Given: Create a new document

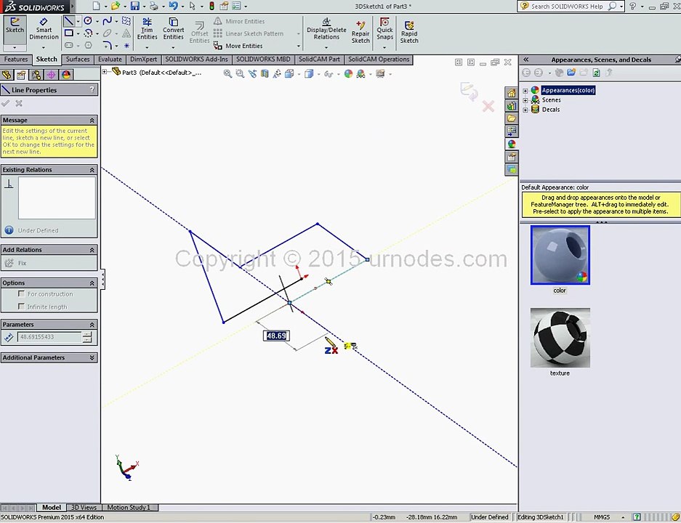Looking at the screenshot, I should click(97, 6).
